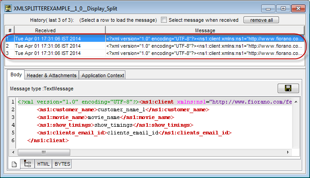Maximize the Display_Split window
This screenshot has height=178, width=310.
point(283,9)
